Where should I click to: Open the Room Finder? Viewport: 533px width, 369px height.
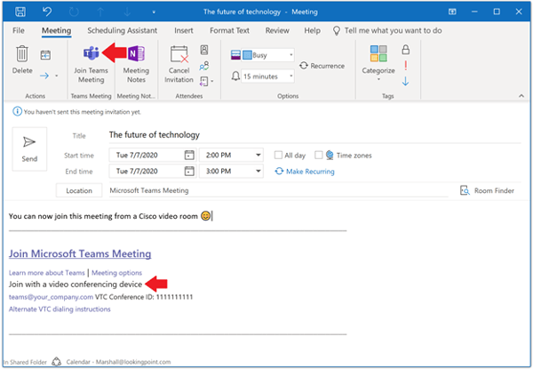click(487, 190)
